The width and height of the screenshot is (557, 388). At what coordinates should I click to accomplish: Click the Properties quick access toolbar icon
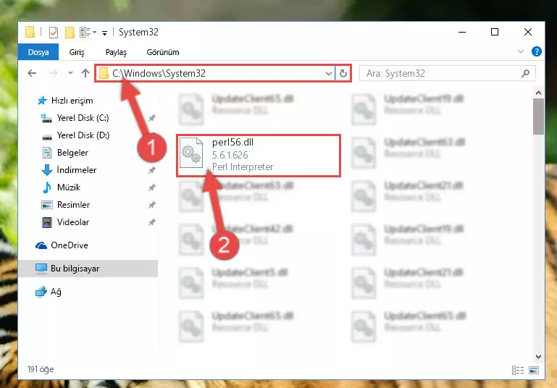(x=54, y=33)
